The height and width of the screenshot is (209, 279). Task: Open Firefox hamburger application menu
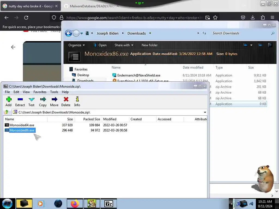click(x=272, y=17)
